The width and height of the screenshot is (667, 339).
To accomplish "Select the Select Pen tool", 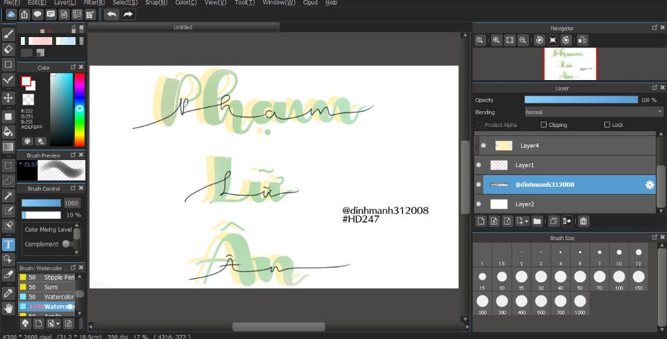I will [x=8, y=211].
